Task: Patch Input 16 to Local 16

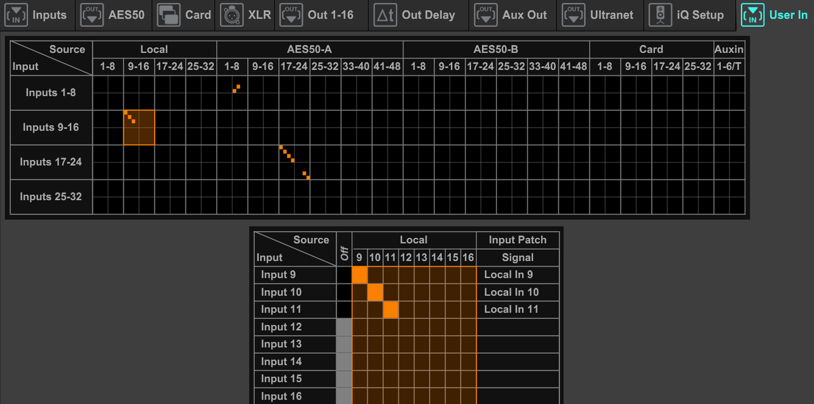Action: coord(468,396)
